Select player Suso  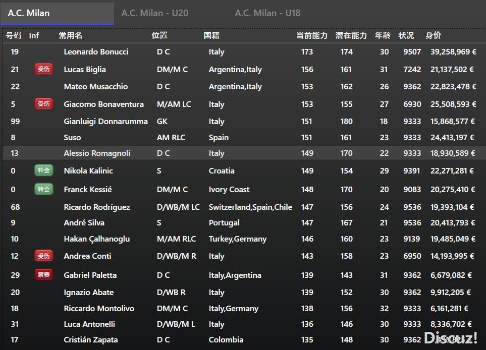tap(72, 138)
